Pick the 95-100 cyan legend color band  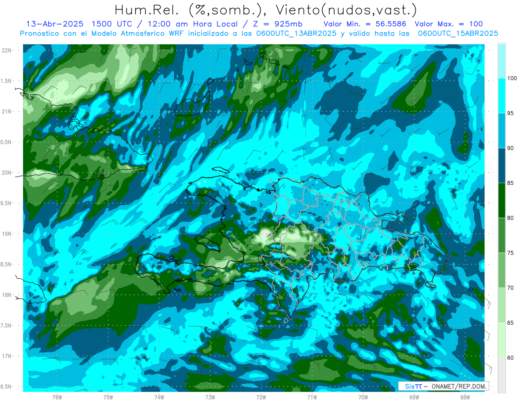click(502, 96)
